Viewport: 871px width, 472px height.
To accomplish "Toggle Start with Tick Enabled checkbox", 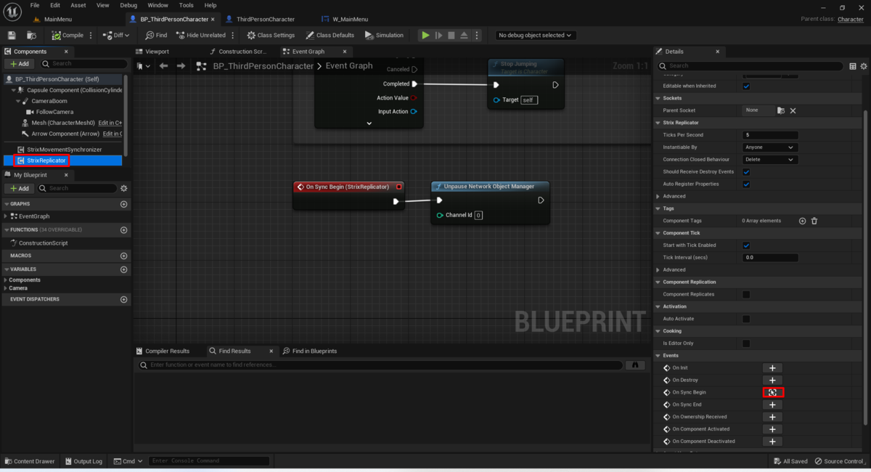I will 746,245.
